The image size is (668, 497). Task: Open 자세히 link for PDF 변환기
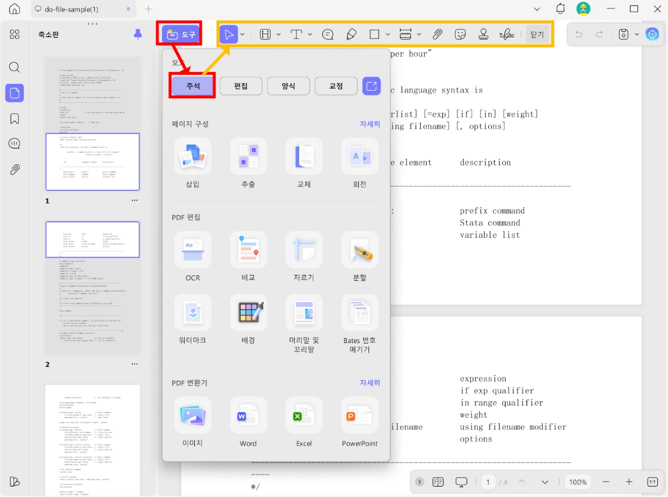370,383
